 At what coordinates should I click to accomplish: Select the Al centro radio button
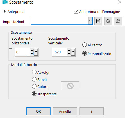(x=85, y=45)
